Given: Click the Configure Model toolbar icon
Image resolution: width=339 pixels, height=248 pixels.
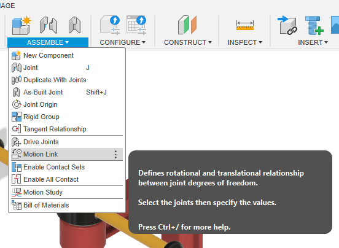Looking at the screenshot, I should point(111,25).
